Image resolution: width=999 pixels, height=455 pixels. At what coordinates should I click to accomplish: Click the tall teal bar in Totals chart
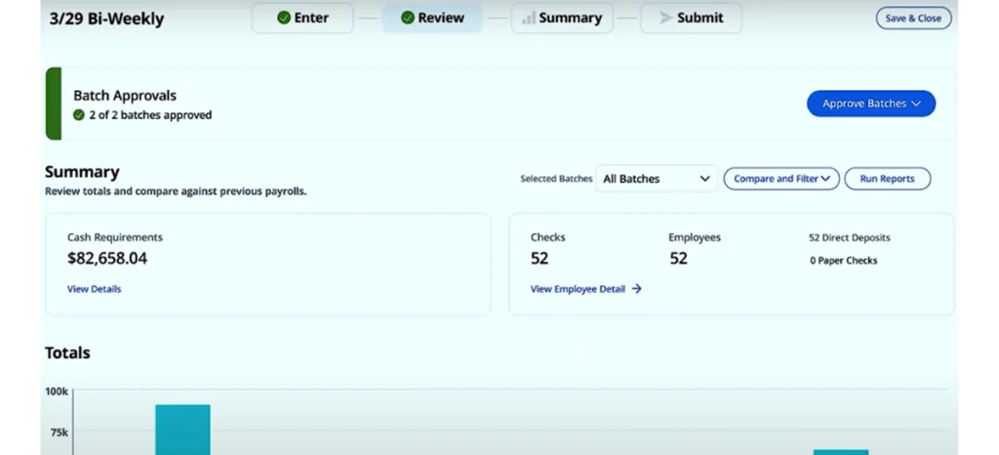click(182, 430)
